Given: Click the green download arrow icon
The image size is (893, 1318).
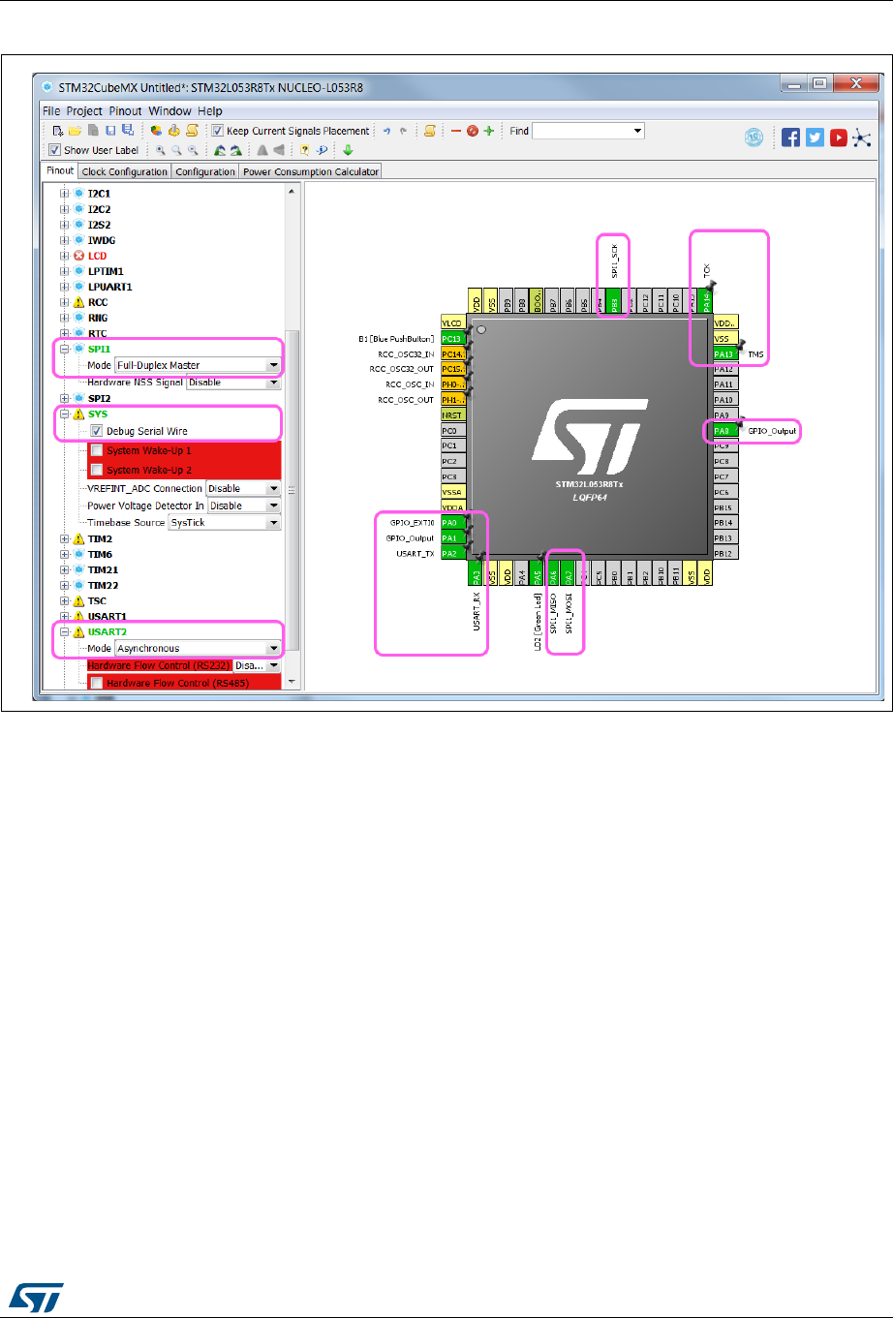Looking at the screenshot, I should (x=348, y=150).
